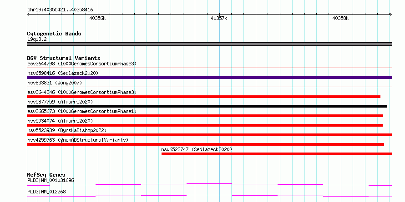Select the magenta PLD3|NM_001031696 gene line
This screenshot has width=405, height=202.
[x=209, y=184]
